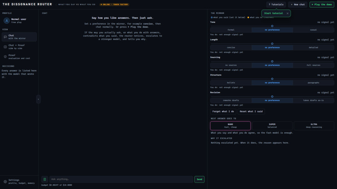The image size is (337, 189).
Task: Click the Revision slider handle
Action: click(x=272, y=96)
